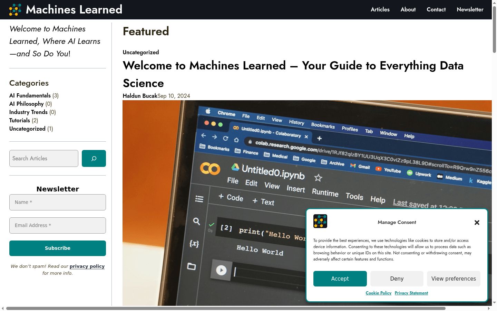
Task: Click the Machines Learned site title
Action: (74, 9)
